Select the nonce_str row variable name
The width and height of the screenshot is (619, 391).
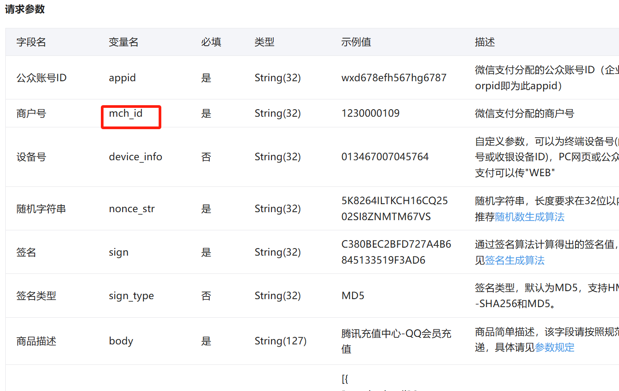pos(132,208)
